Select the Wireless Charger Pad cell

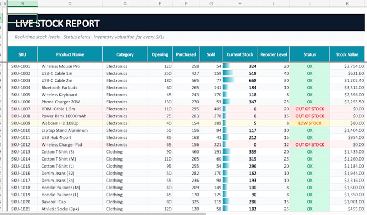tap(70, 144)
